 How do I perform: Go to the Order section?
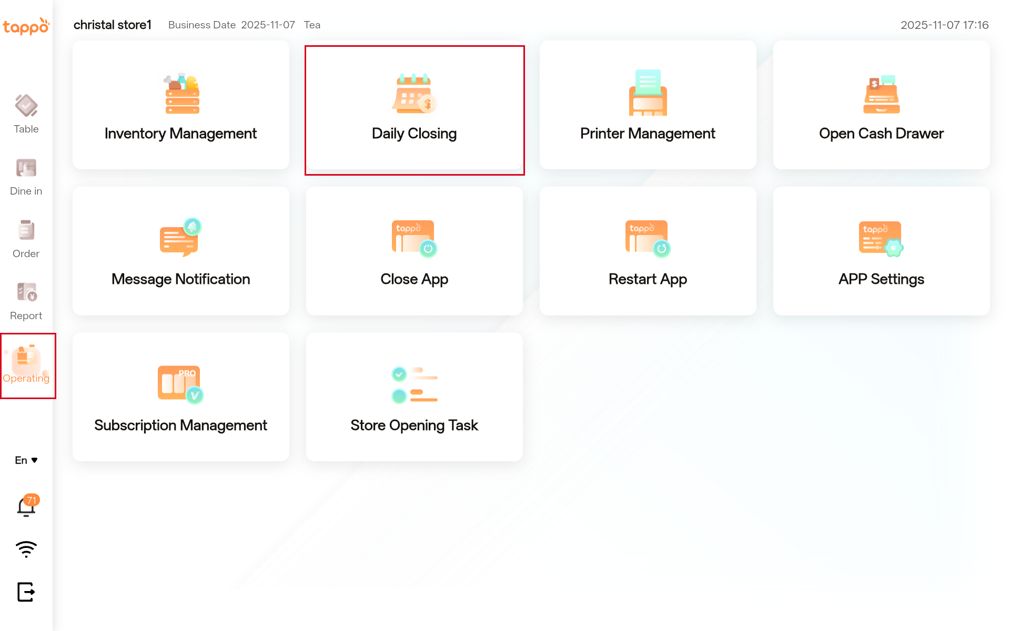tap(26, 239)
